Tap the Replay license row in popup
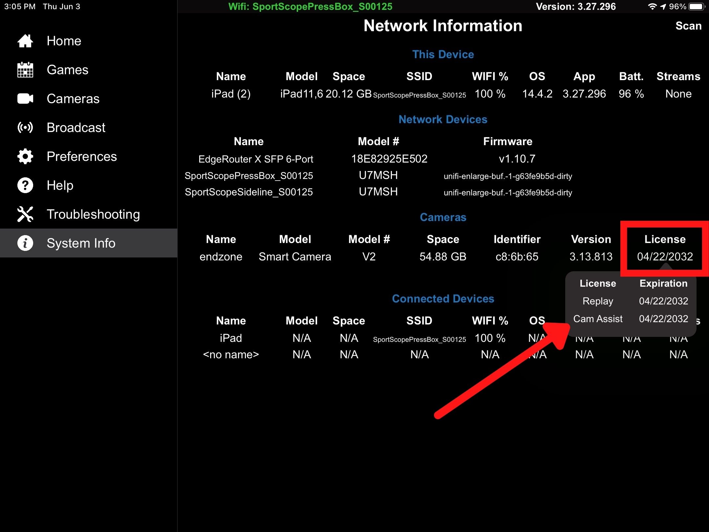This screenshot has height=532, width=709. (631, 301)
